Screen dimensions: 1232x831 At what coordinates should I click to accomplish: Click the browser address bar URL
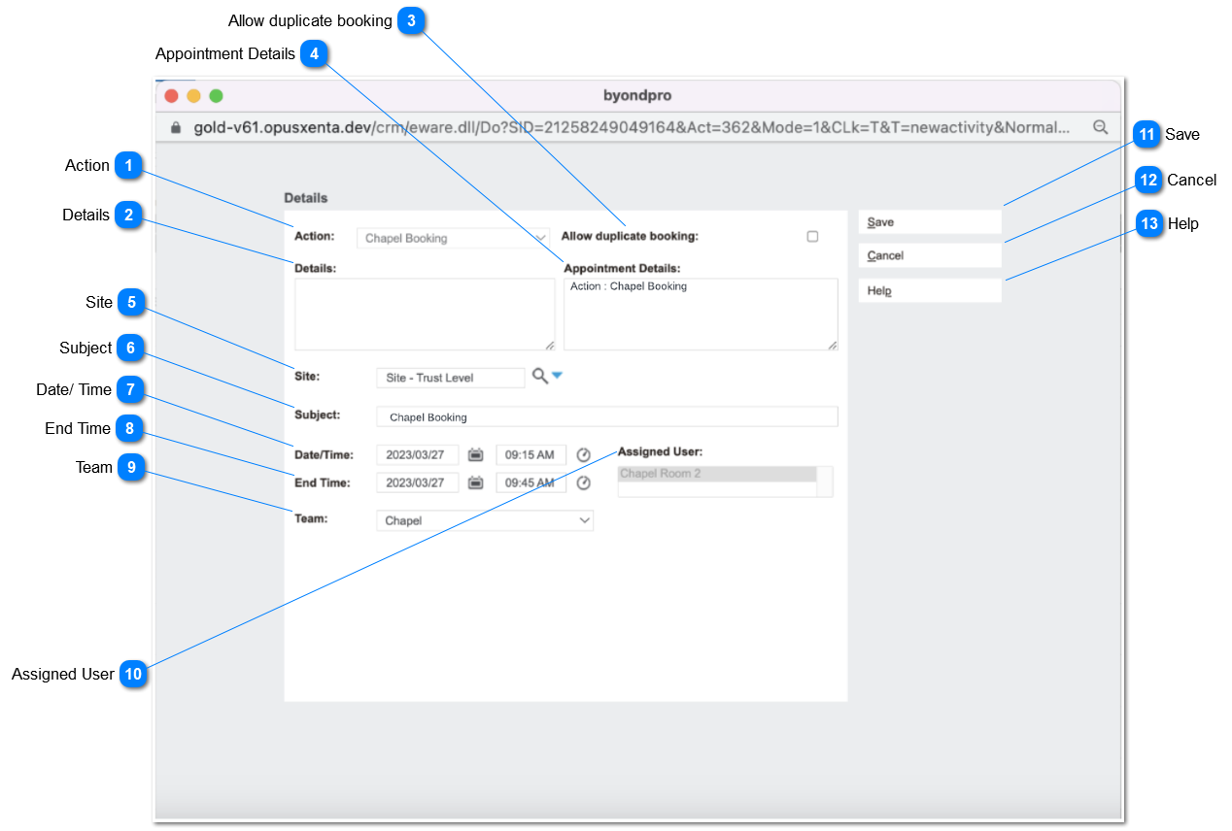[x=632, y=127]
